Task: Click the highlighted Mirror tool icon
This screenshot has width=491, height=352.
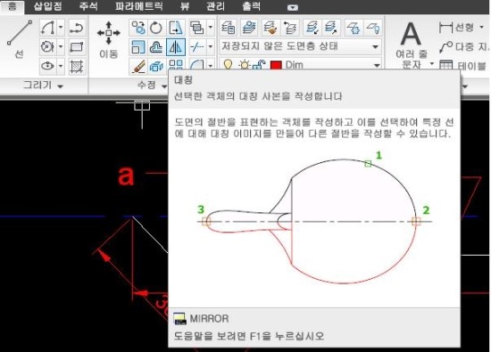Action: (176, 47)
